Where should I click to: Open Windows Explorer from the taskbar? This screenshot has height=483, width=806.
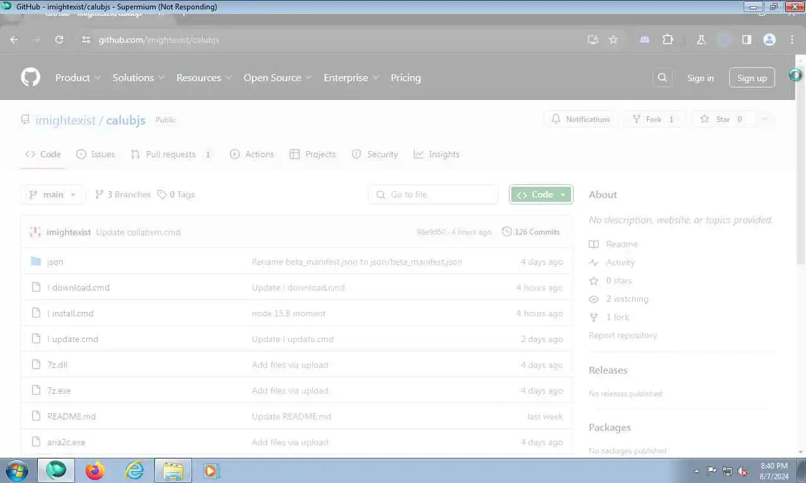click(173, 470)
